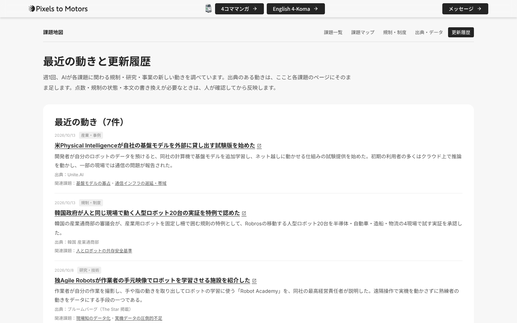This screenshot has height=323, width=517.
Task: Go to the 出典・データ tab
Action: tap(429, 32)
